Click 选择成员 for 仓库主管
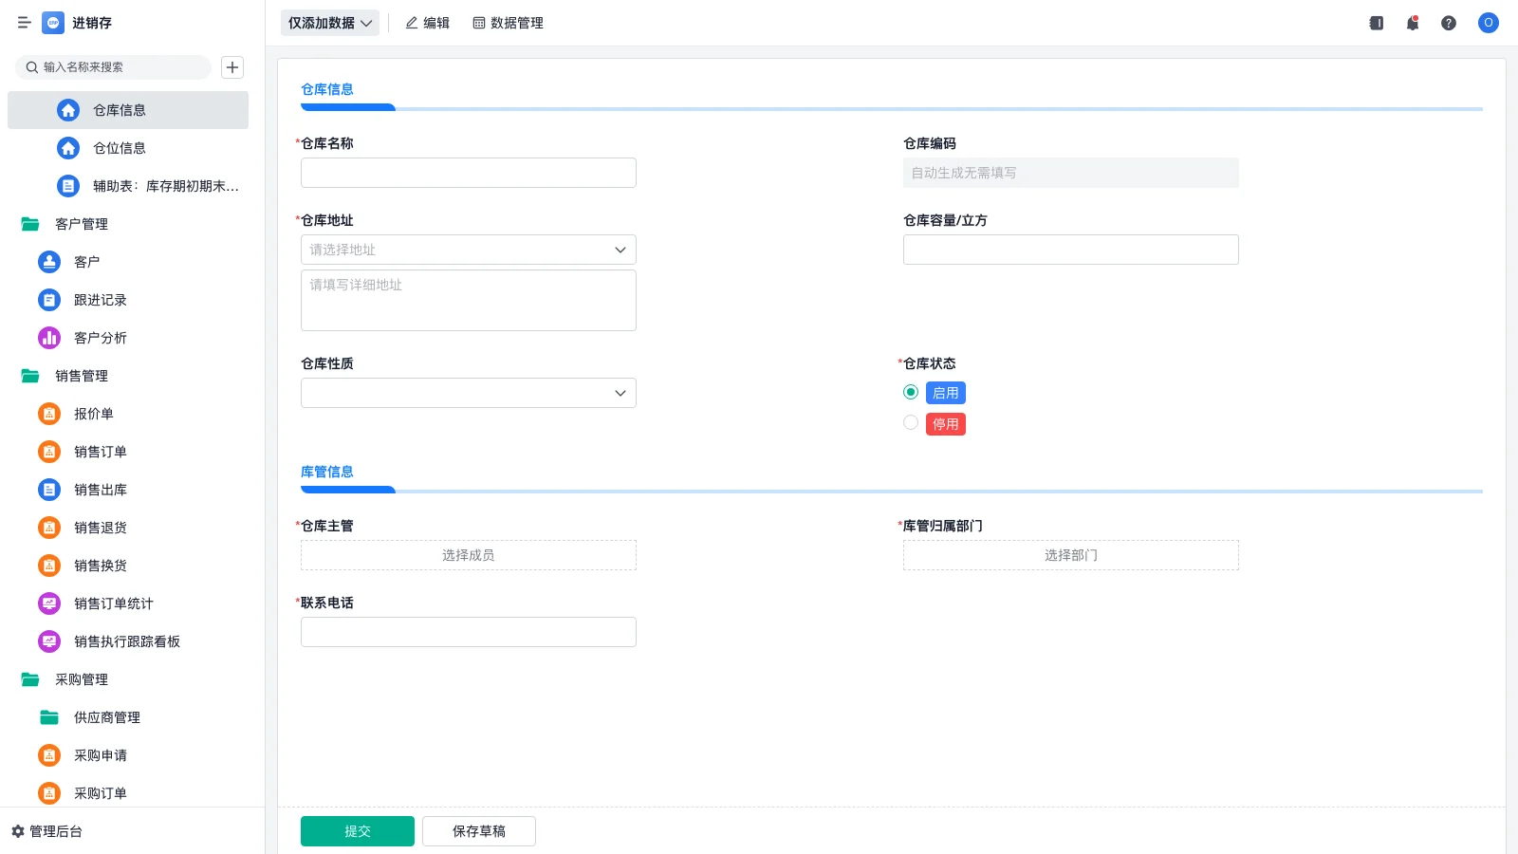1518x854 pixels. point(469,555)
